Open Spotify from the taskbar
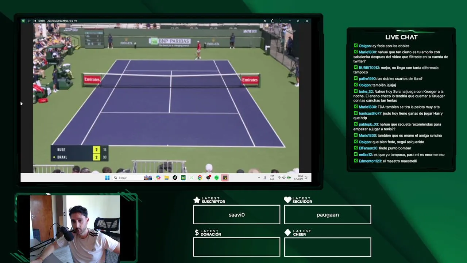 coord(216,178)
